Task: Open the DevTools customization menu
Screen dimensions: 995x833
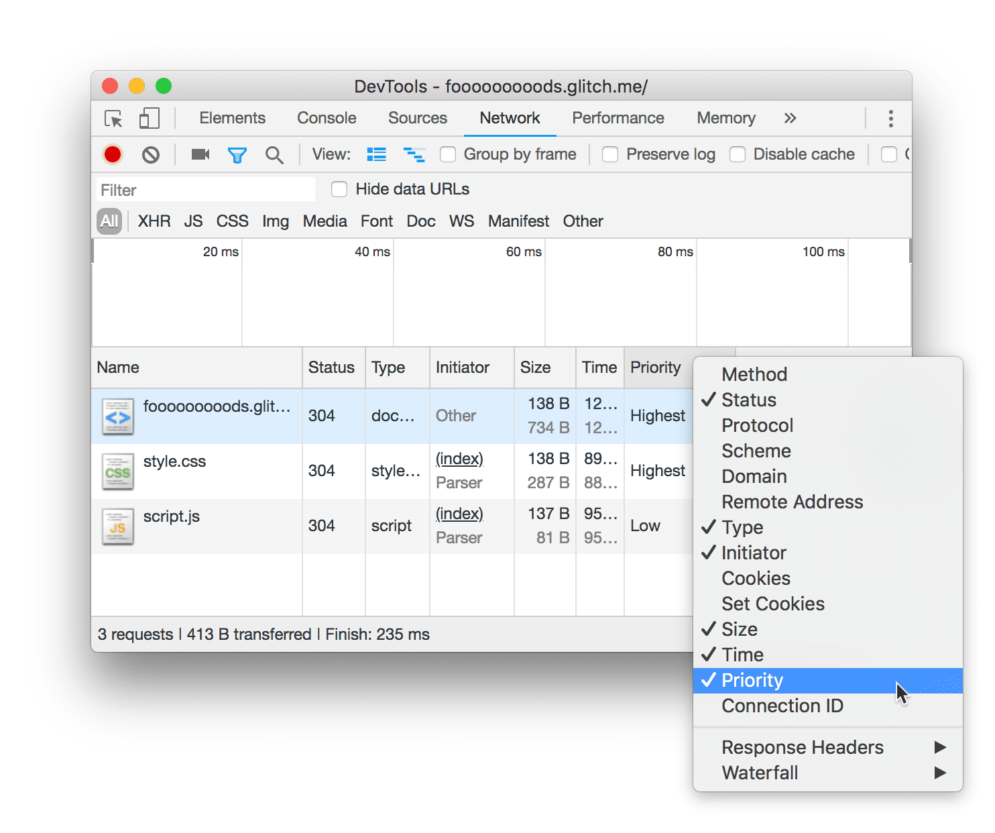Action: pos(890,118)
